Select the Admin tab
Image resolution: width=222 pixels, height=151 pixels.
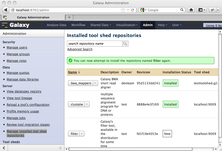pos(148,25)
